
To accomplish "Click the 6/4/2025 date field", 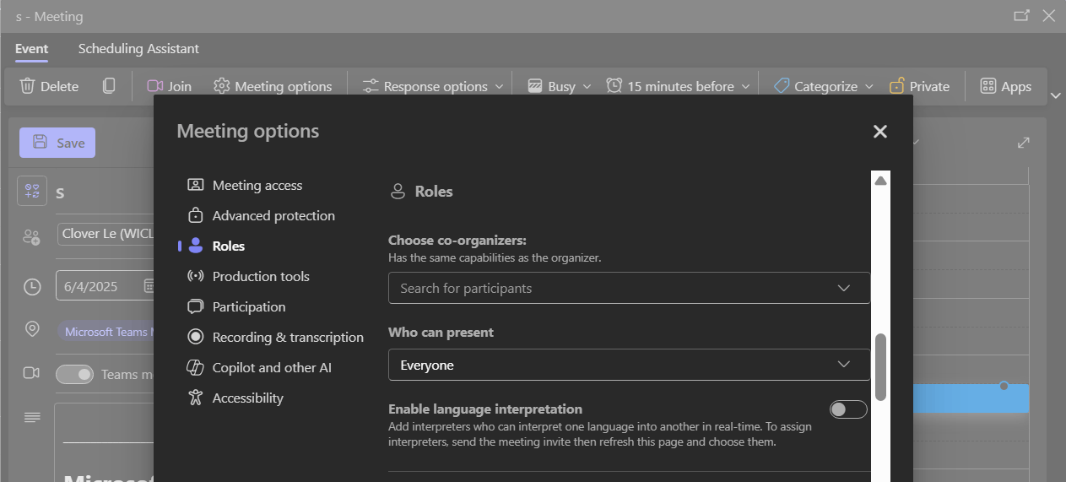I will point(105,285).
